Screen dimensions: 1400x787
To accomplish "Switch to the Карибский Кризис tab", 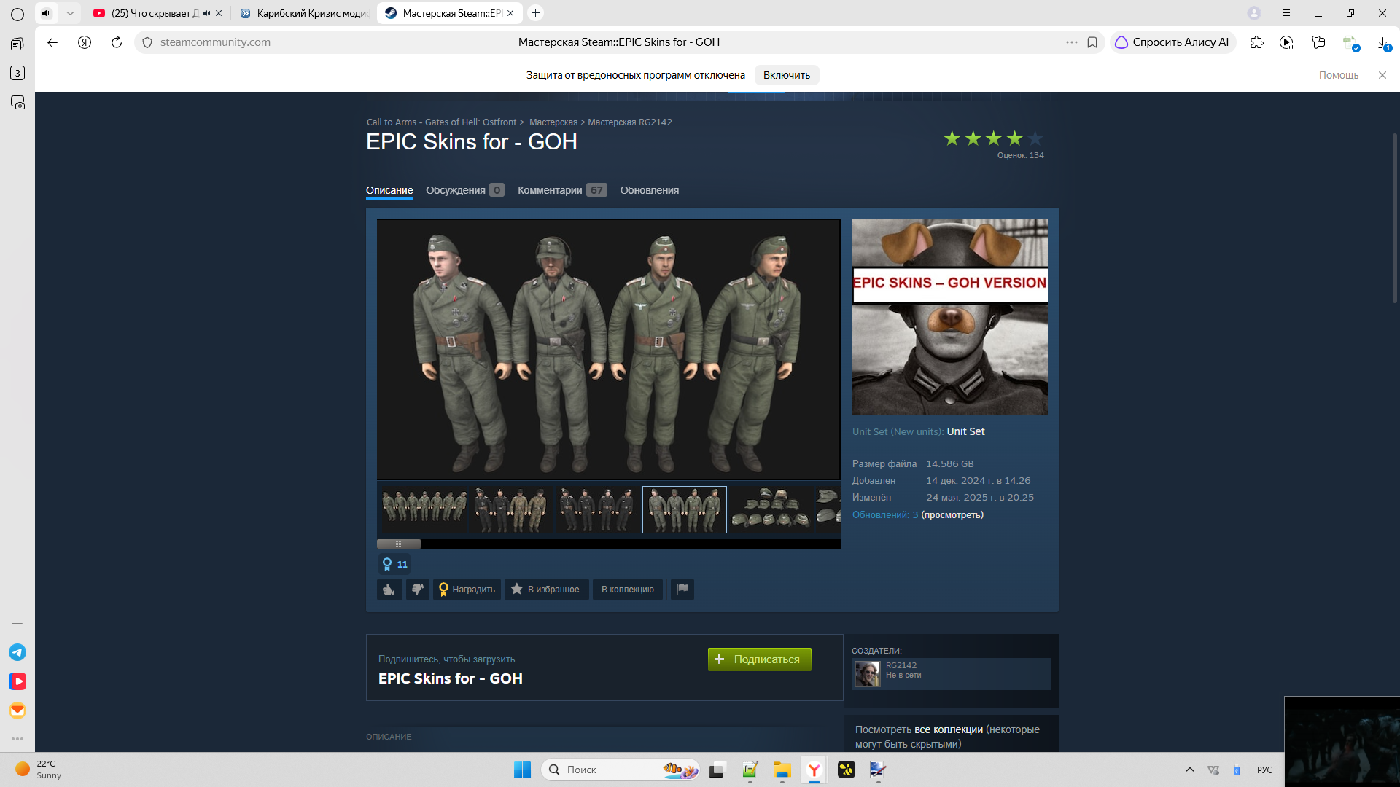I will click(305, 13).
